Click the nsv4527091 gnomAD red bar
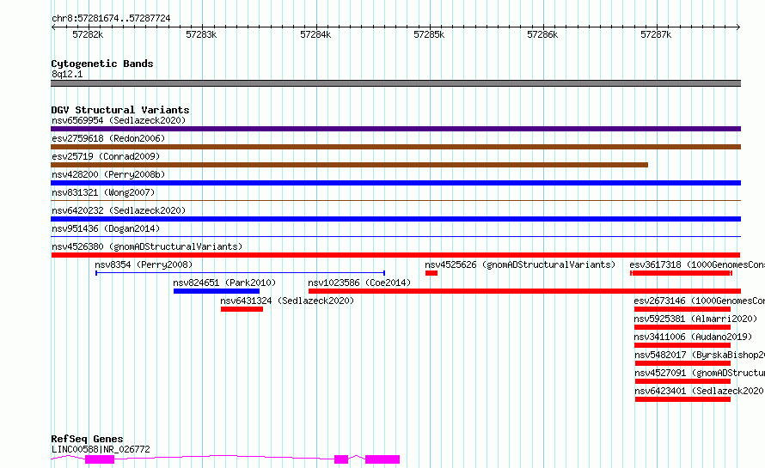This screenshot has height=468, width=765. click(x=682, y=381)
